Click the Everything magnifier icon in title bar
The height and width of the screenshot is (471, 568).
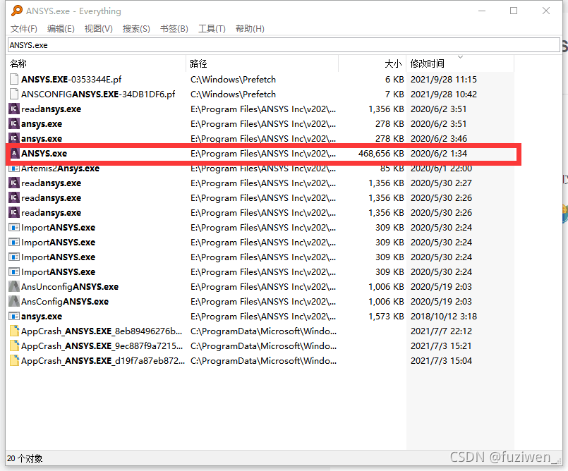pyautogui.click(x=17, y=11)
